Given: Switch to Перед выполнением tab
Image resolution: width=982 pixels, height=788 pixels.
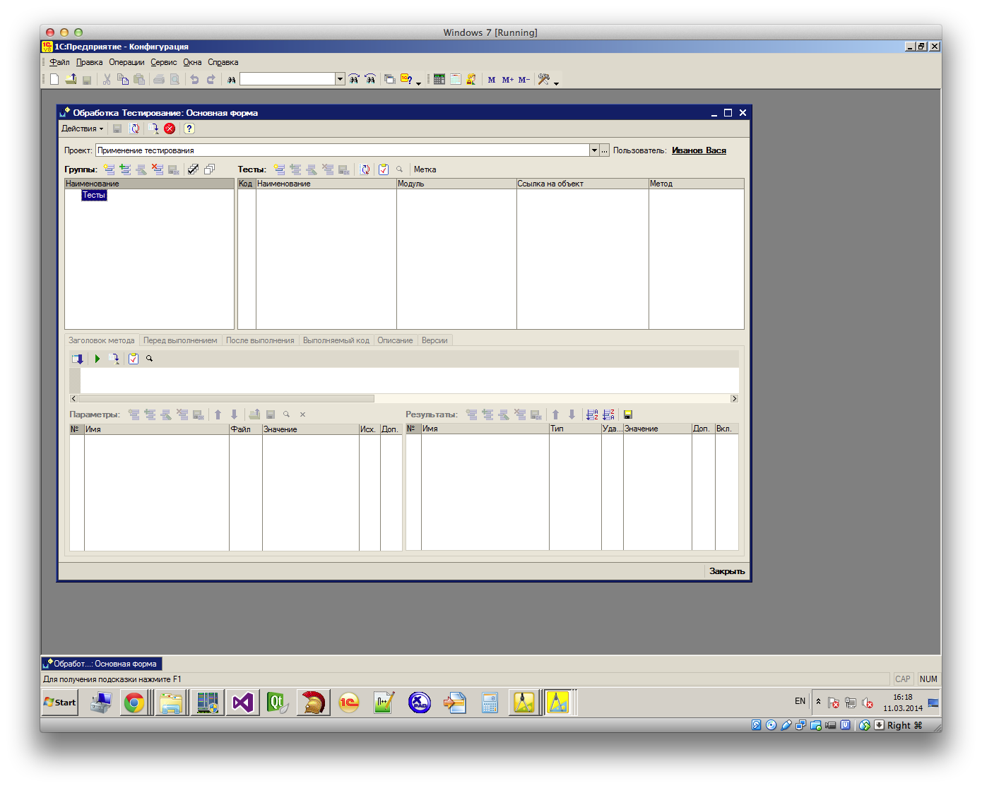Looking at the screenshot, I should [180, 340].
